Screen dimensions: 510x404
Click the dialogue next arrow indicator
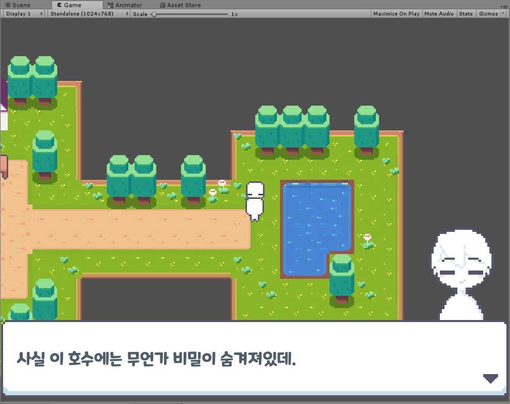click(490, 378)
